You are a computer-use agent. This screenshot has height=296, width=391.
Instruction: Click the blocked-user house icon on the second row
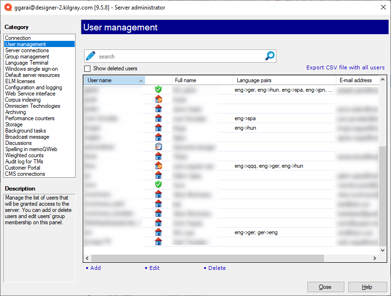[x=158, y=99]
